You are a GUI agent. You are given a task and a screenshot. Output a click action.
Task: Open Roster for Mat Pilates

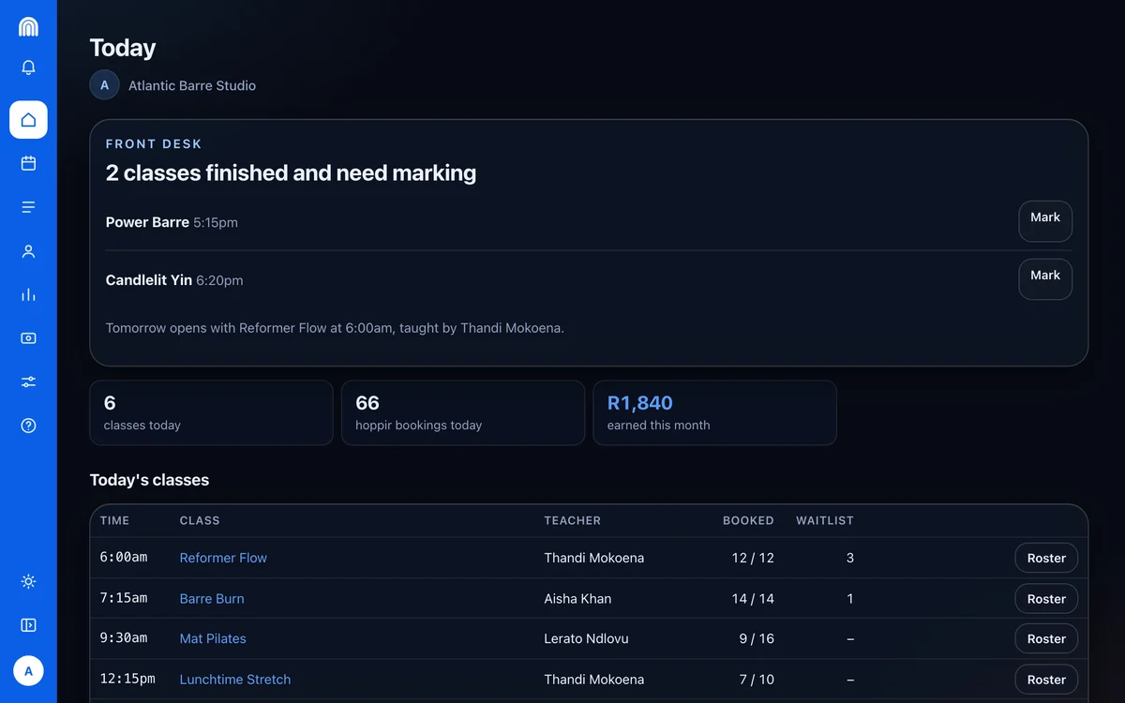tap(1046, 638)
